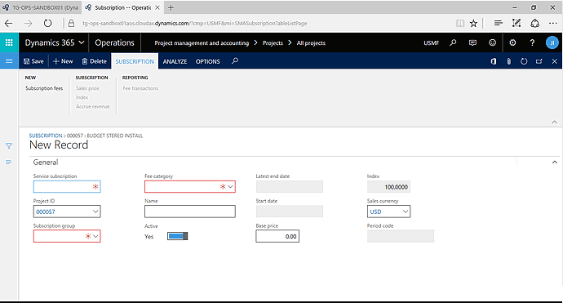This screenshot has height=303, width=563.
Task: Show the filter pane funnel icon
Action: 9,145
